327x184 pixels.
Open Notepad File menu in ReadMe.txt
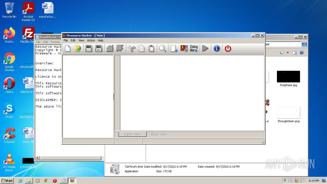coord(38,42)
